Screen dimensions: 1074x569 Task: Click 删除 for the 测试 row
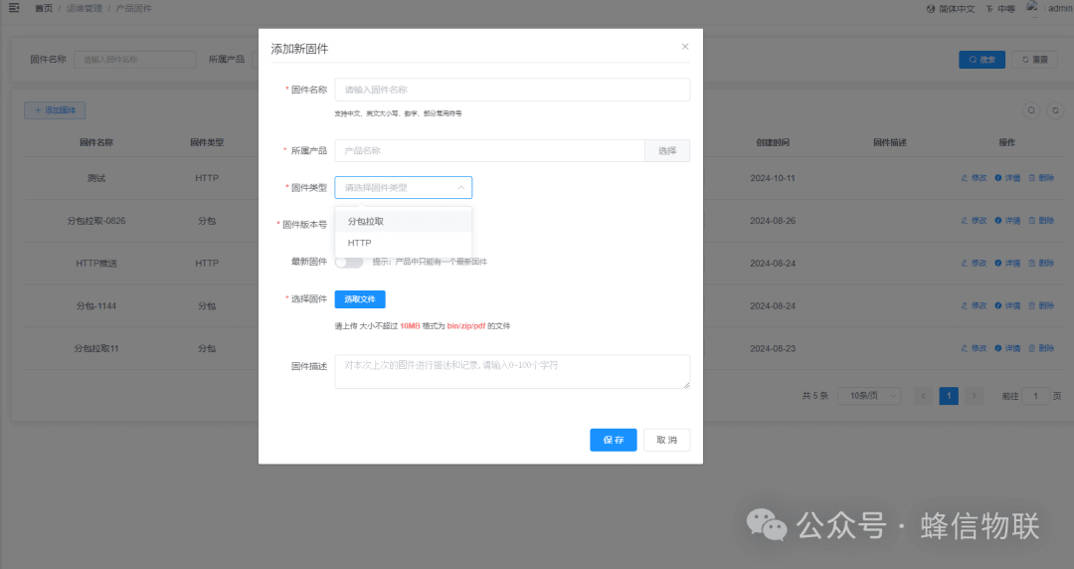coord(1041,178)
